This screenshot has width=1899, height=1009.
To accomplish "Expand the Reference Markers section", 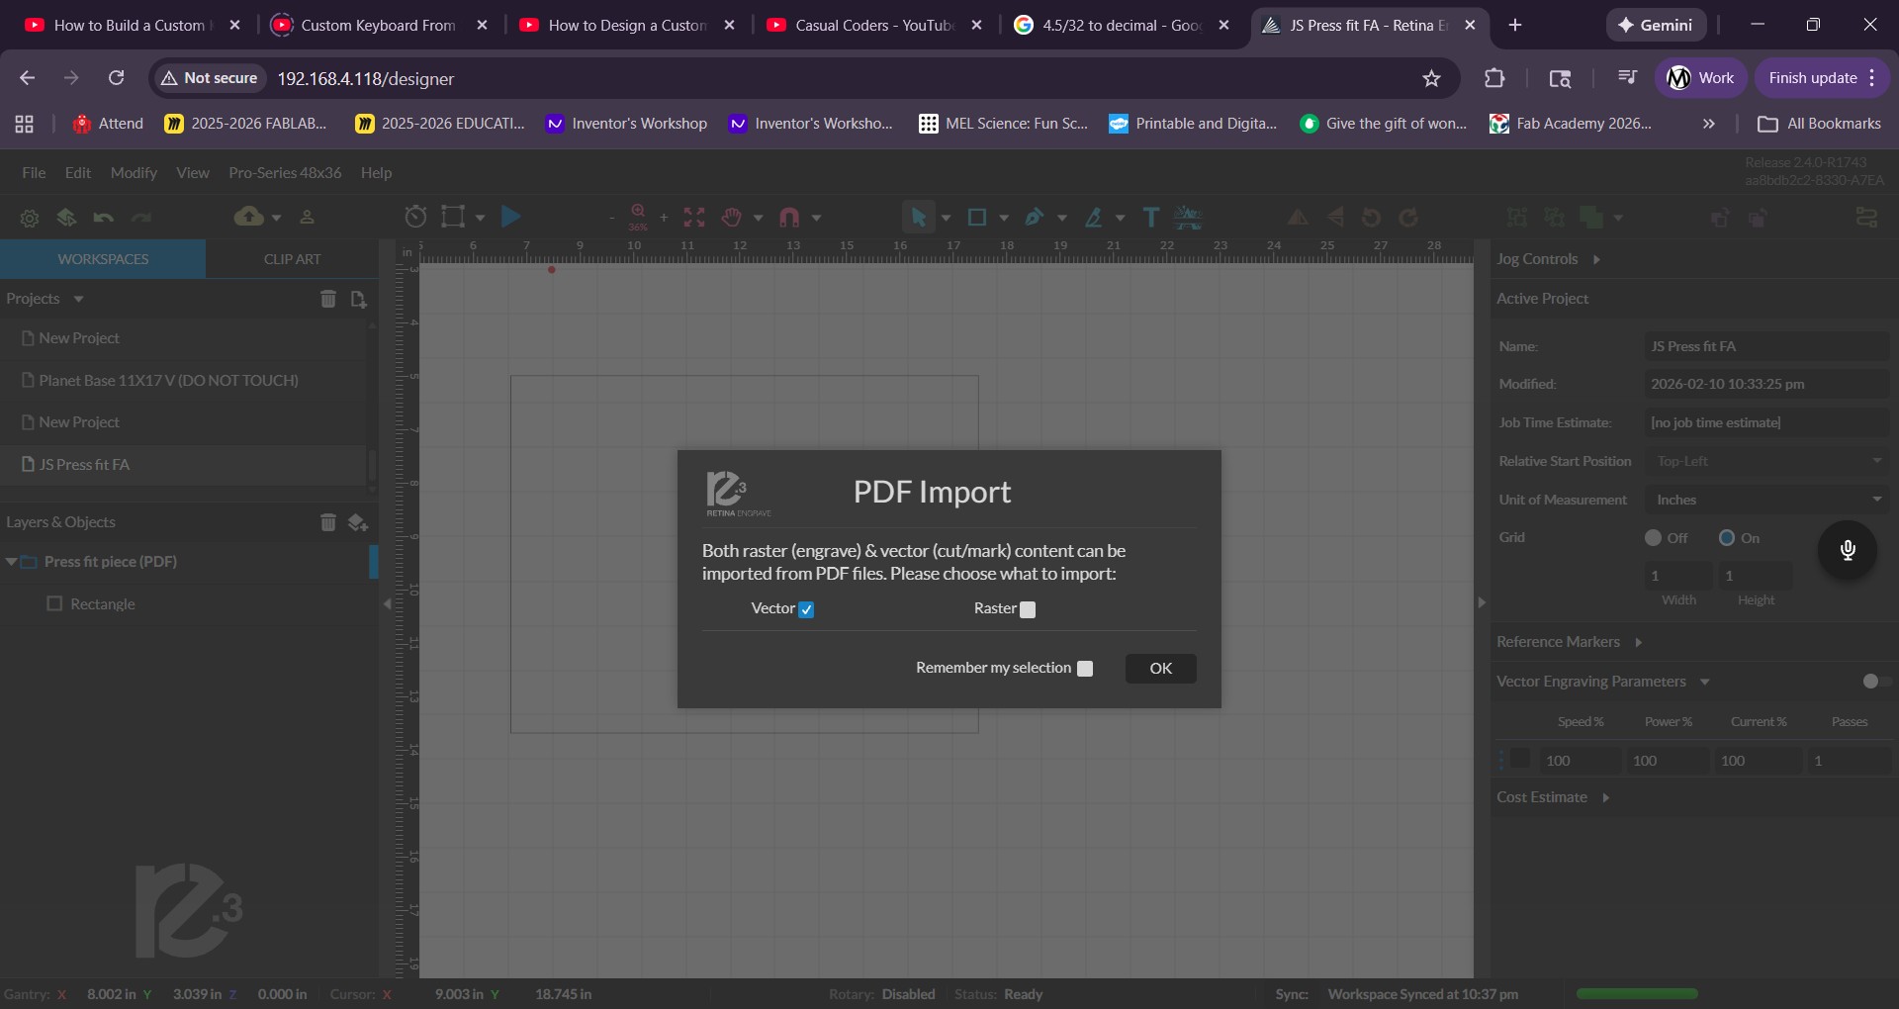I will (1639, 642).
